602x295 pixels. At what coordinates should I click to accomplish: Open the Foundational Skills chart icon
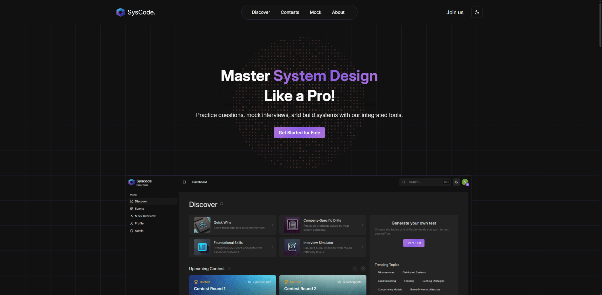coord(202,247)
